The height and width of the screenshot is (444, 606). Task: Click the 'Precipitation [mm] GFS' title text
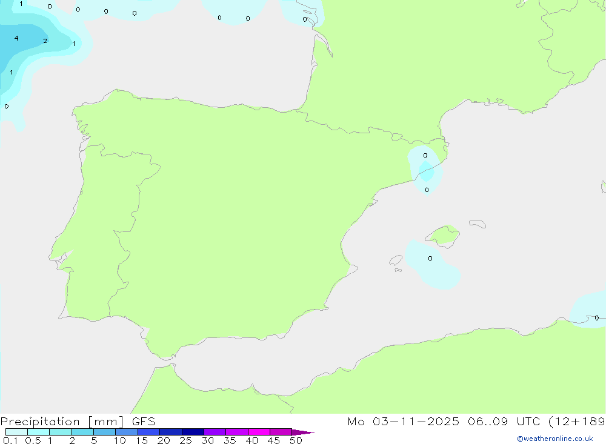(x=78, y=422)
